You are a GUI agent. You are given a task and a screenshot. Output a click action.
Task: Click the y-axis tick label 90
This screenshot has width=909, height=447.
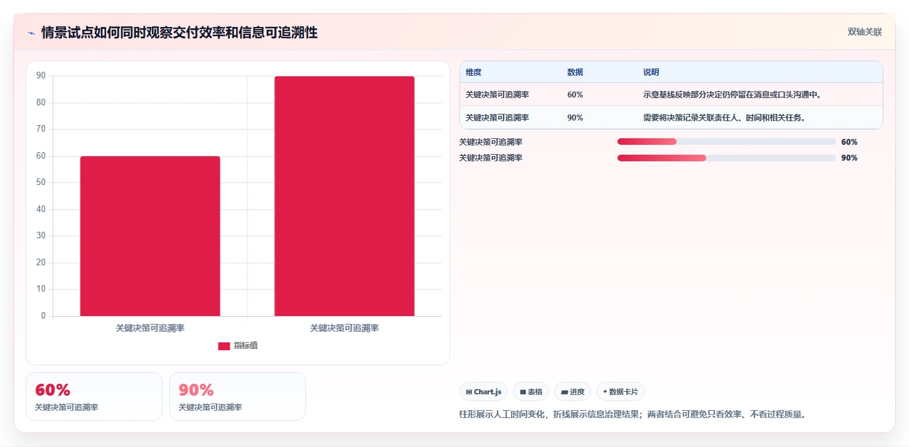41,76
